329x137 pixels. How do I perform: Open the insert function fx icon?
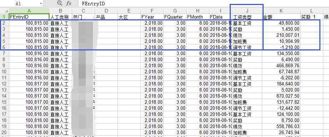(69, 3)
